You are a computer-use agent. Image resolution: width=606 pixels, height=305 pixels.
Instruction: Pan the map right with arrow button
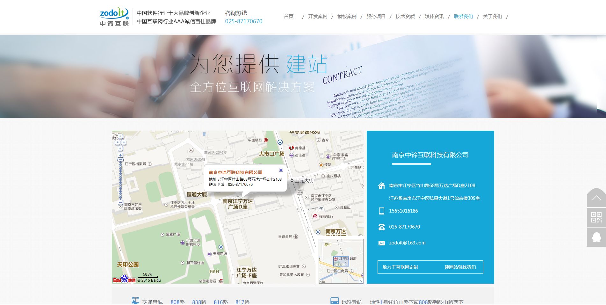(x=124, y=142)
